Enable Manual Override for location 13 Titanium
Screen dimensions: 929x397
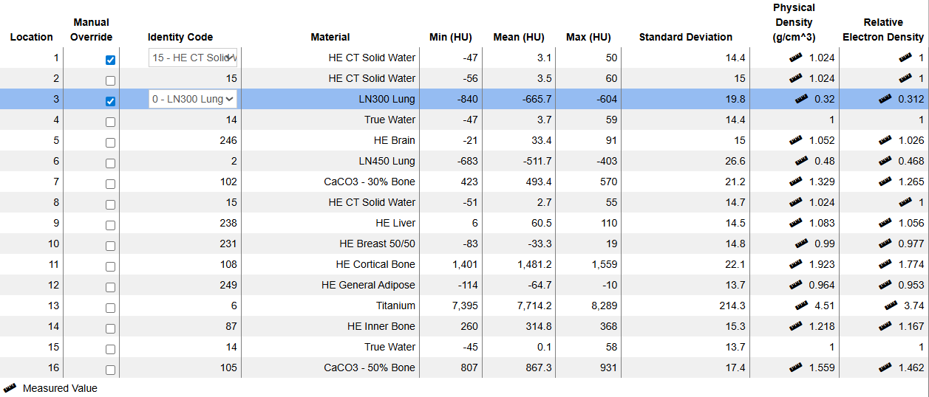110,308
